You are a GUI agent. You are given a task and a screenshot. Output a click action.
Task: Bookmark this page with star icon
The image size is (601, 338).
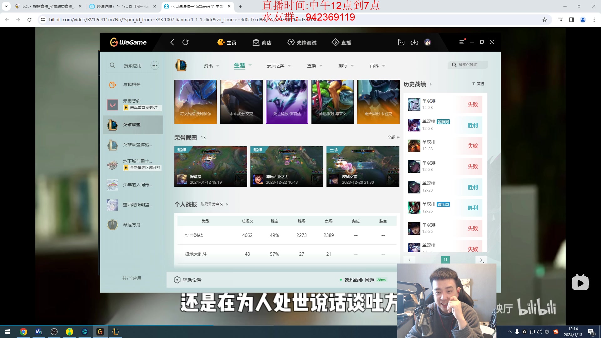(x=545, y=20)
